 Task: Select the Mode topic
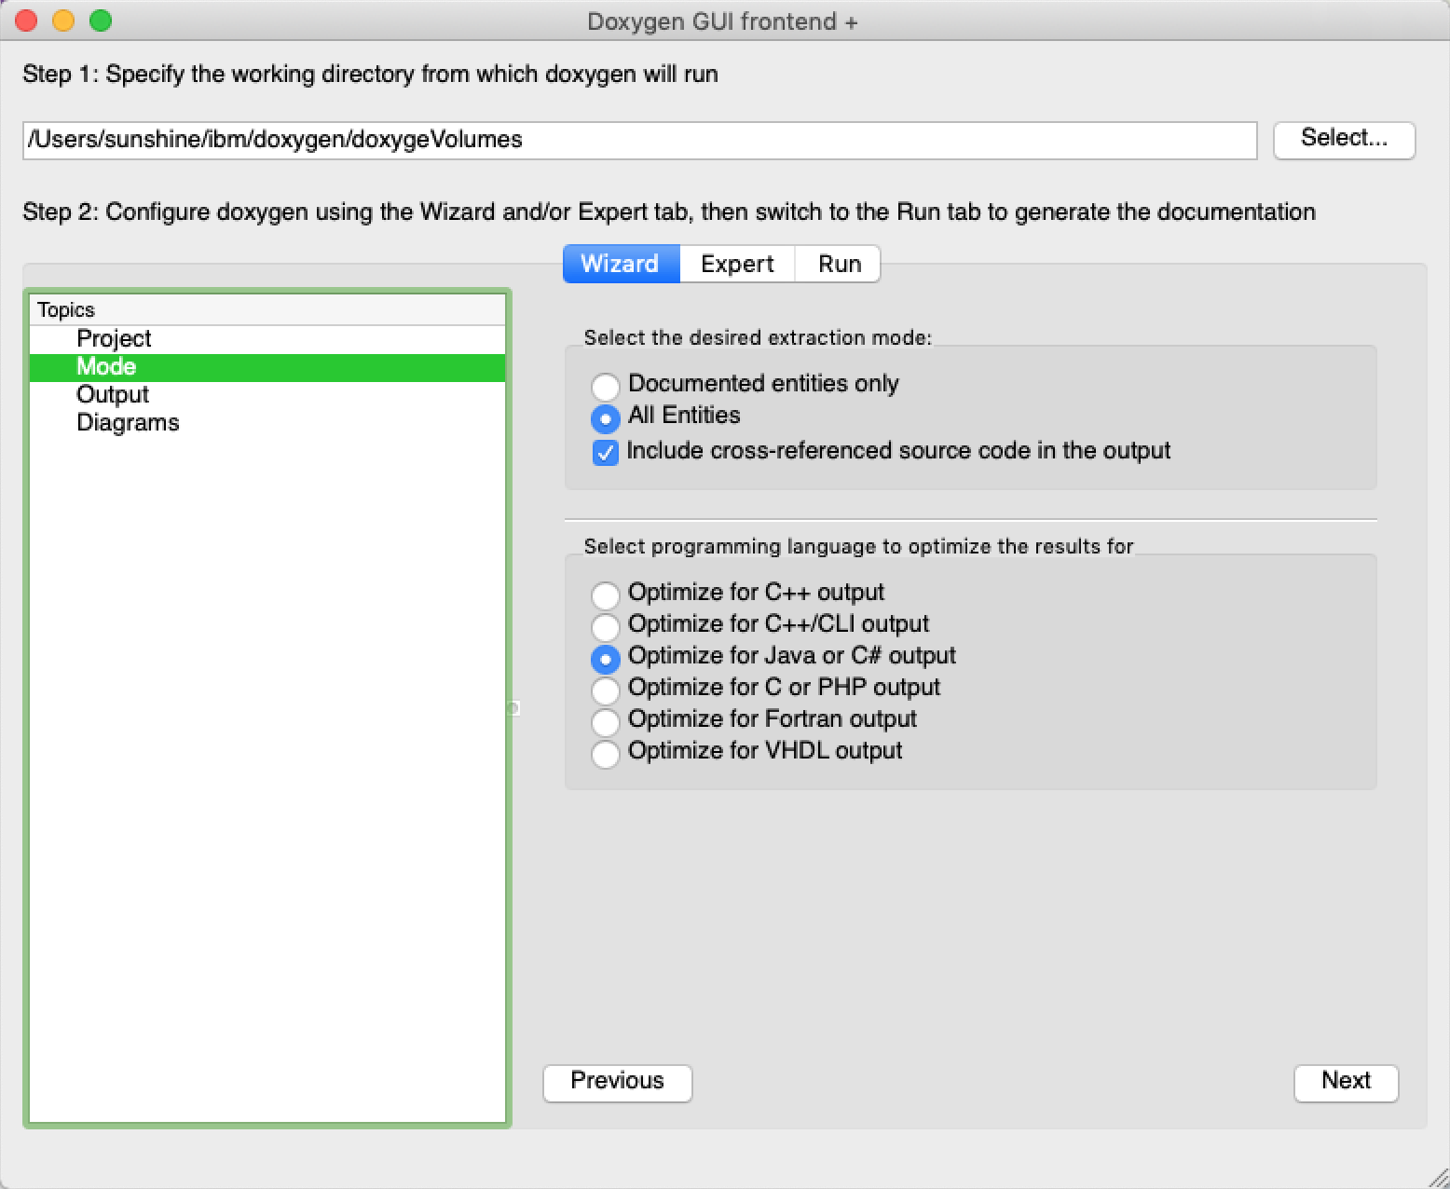(x=267, y=367)
